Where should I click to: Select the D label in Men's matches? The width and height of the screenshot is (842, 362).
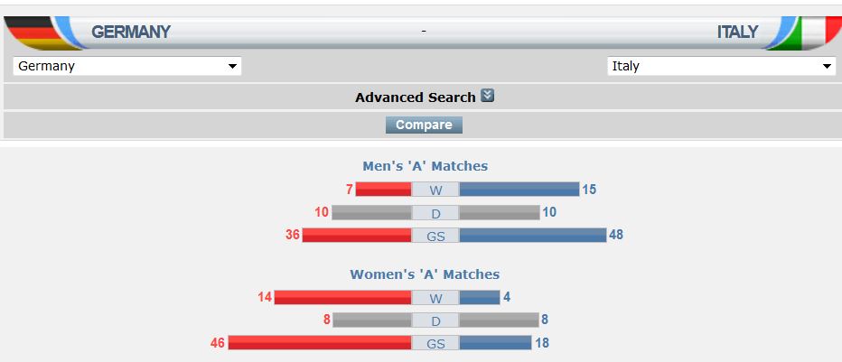[435, 213]
